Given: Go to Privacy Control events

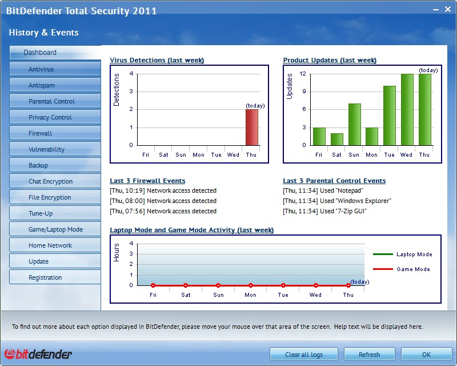Looking at the screenshot, I should pos(55,117).
